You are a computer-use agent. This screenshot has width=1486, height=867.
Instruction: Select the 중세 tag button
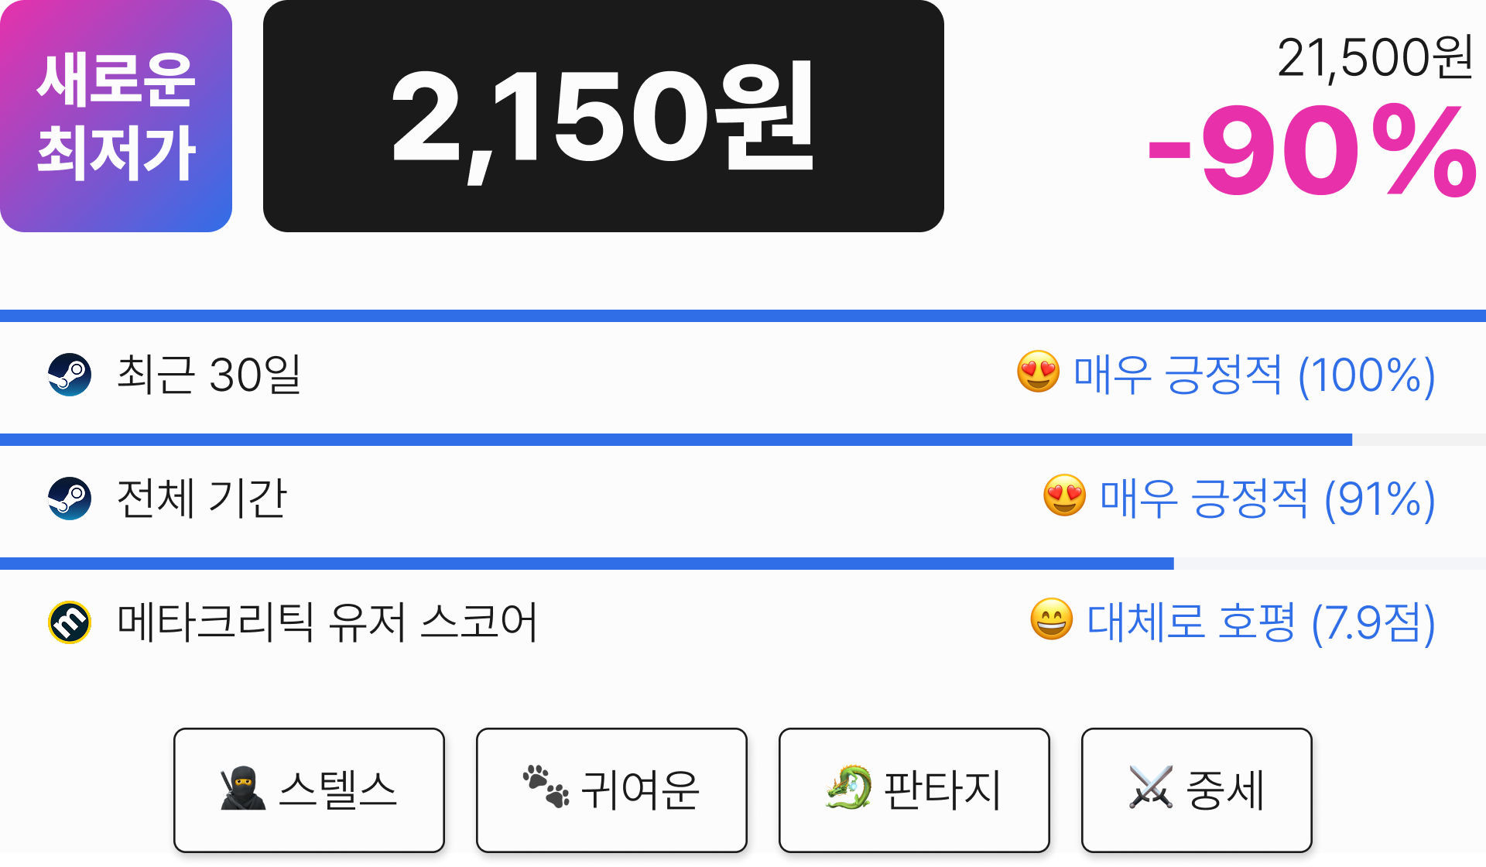coord(1197,790)
